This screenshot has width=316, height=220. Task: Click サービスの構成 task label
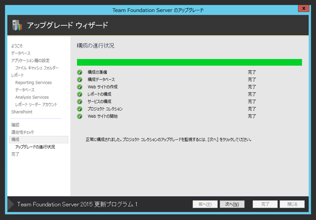pos(99,102)
